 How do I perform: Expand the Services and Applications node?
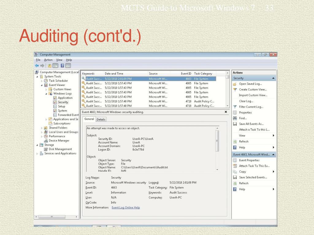point(37,154)
